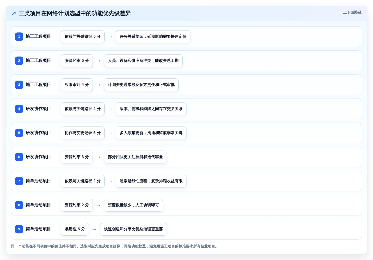Click 通常是线性流程，复杂排程收益有限
The height and width of the screenshot is (260, 373).
(151, 181)
